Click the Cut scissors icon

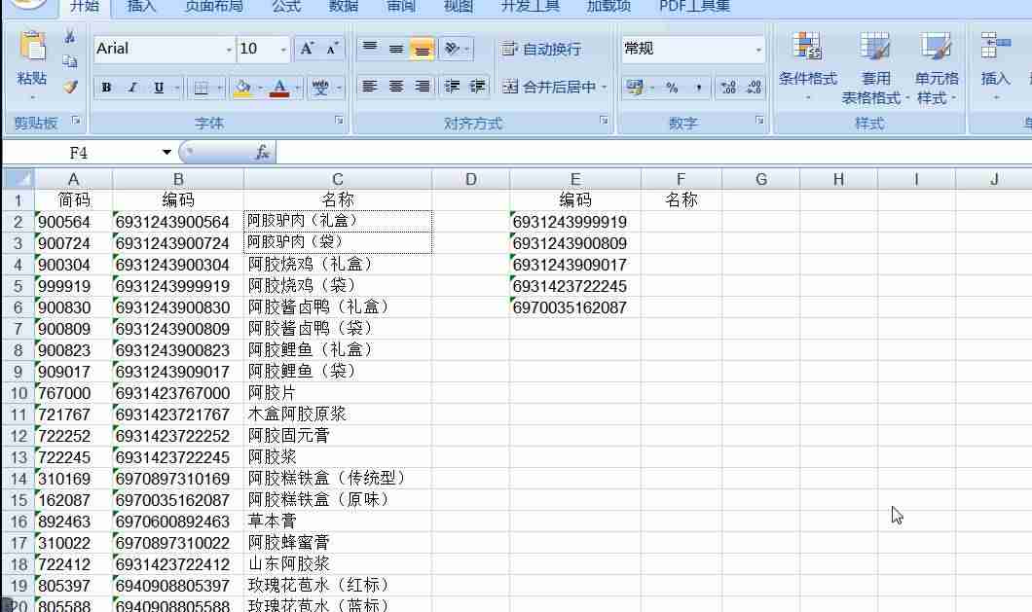point(70,36)
